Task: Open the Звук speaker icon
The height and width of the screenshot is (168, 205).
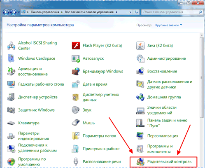Action: tap(76, 110)
